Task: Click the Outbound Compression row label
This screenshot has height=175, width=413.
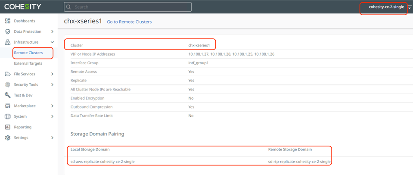Action: tap(92, 107)
